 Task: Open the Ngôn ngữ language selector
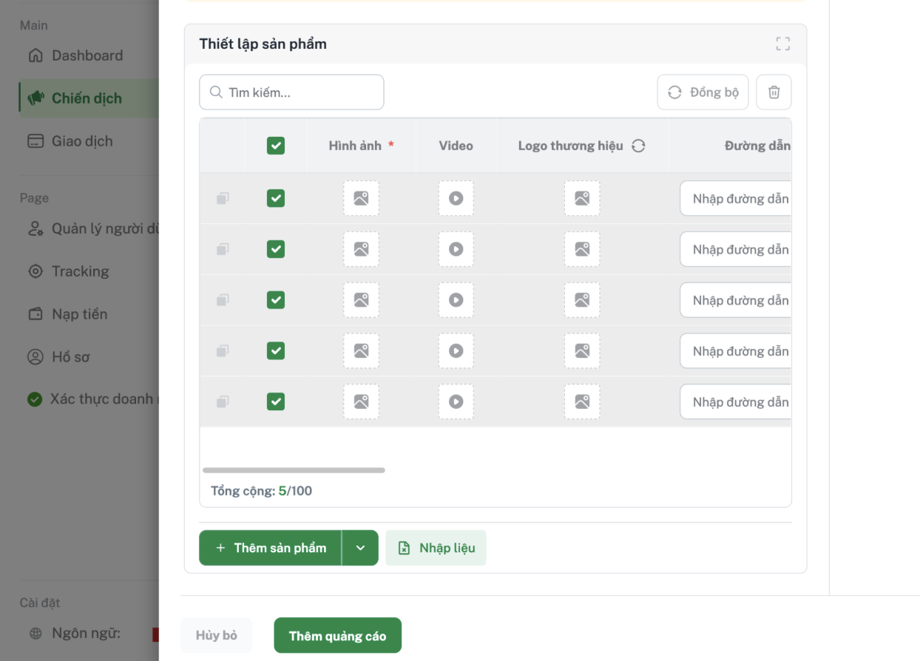tap(86, 634)
